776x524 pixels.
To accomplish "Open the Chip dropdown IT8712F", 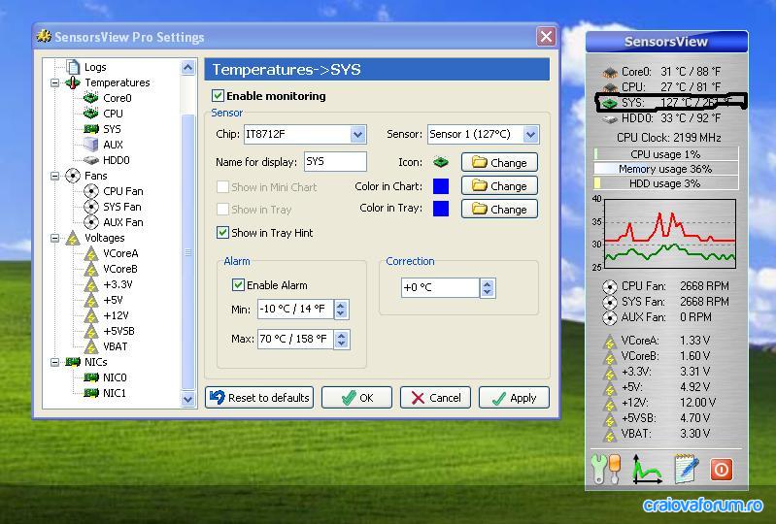I will point(357,135).
